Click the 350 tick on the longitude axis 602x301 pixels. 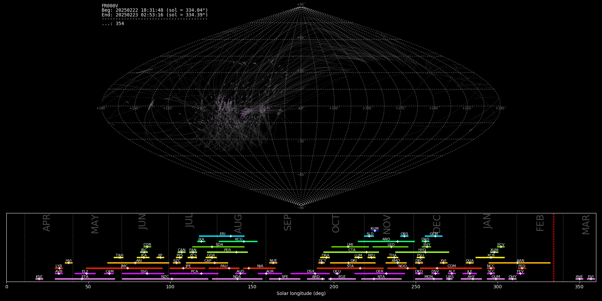579,287
